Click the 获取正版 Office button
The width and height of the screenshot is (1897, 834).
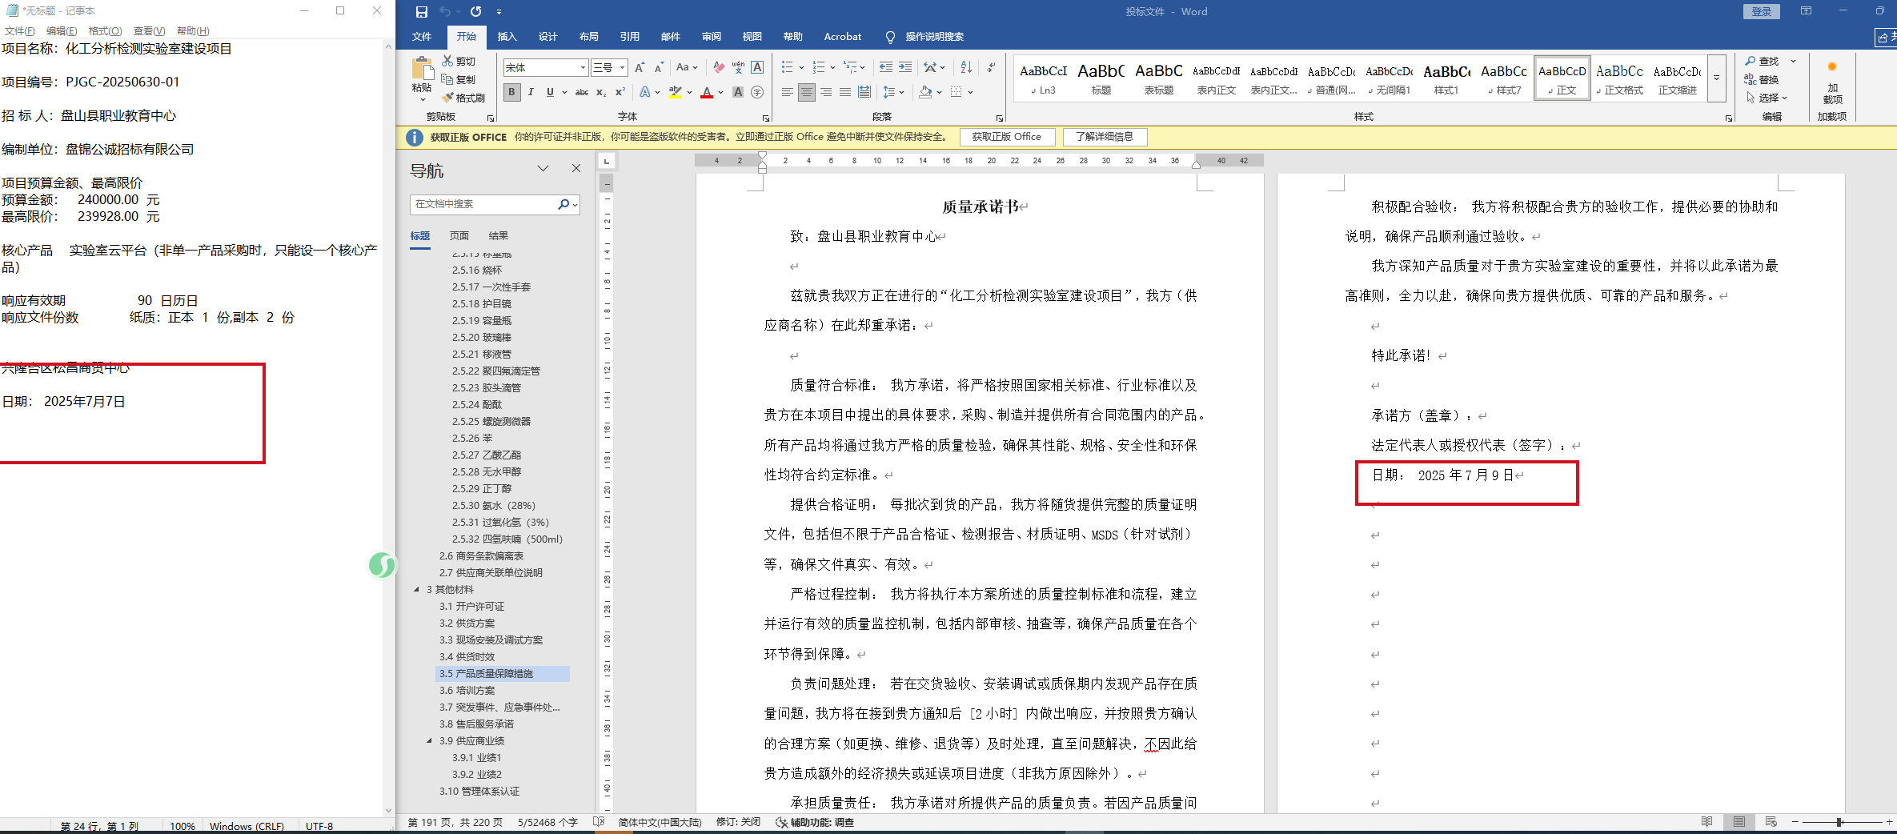pyautogui.click(x=1006, y=137)
